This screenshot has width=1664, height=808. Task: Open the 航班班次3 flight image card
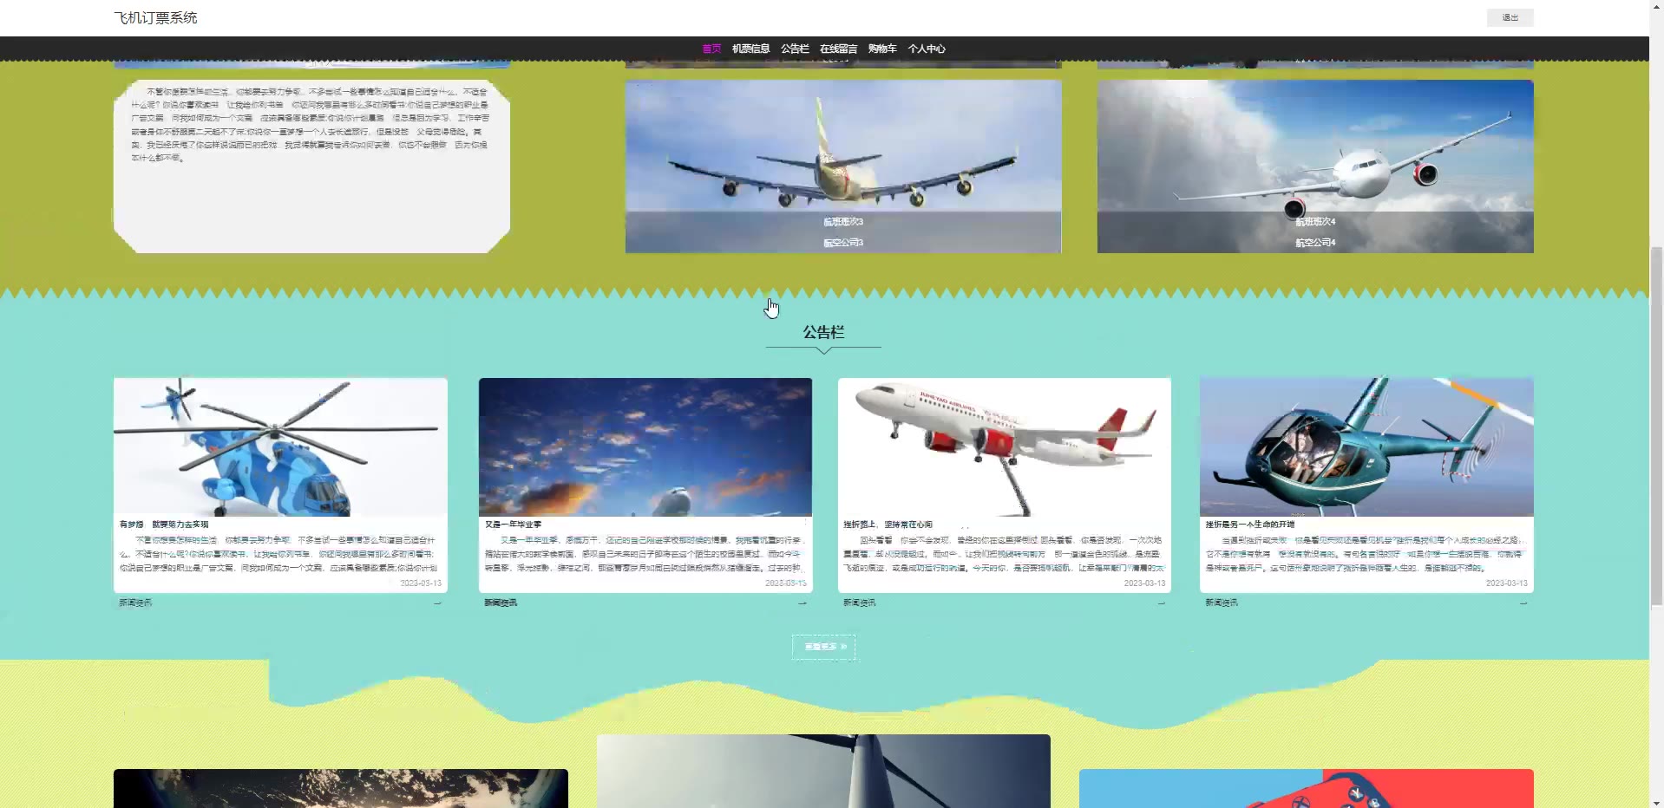tap(843, 166)
